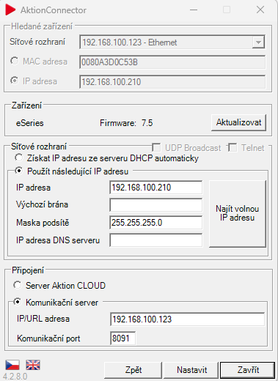The height and width of the screenshot is (381, 278).
Task: Enable the Telnet checkbox
Action: [x=233, y=147]
